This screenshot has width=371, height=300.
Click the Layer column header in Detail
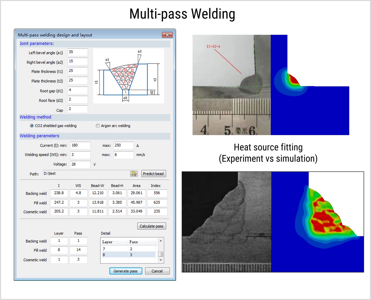click(x=114, y=242)
